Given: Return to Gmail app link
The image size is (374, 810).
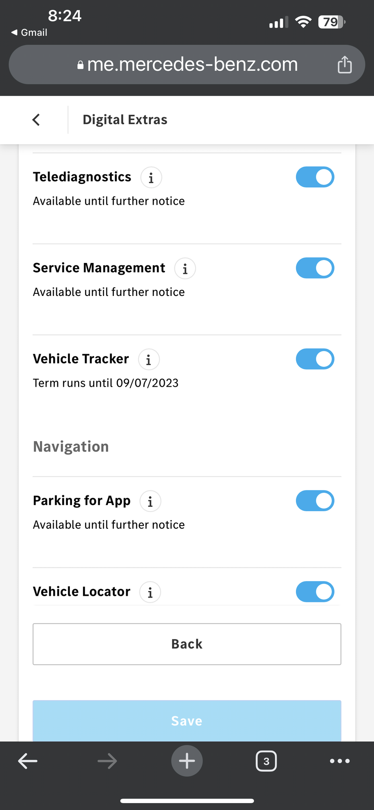Looking at the screenshot, I should (29, 33).
